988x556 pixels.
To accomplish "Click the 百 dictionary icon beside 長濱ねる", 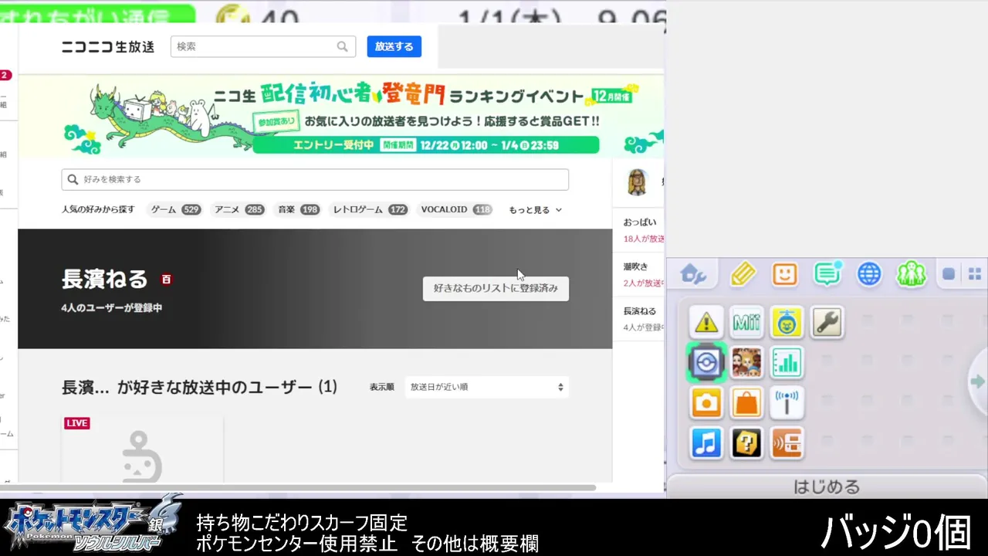I will point(166,280).
